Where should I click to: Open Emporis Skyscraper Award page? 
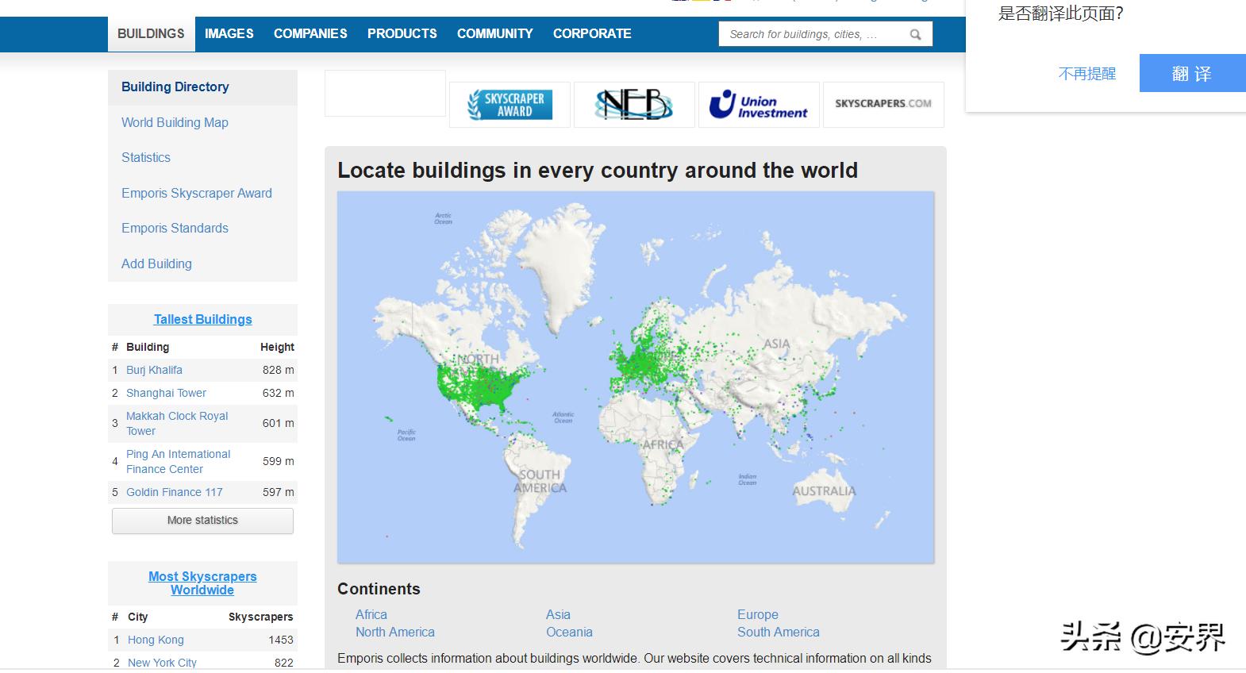pos(196,193)
